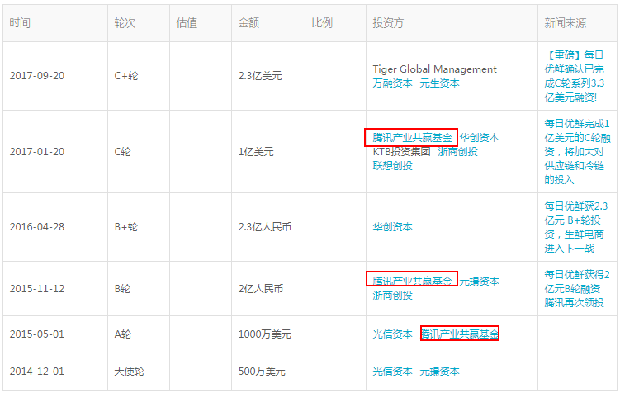Open the 万融资本 investor link
This screenshot has width=620, height=393.
392,83
